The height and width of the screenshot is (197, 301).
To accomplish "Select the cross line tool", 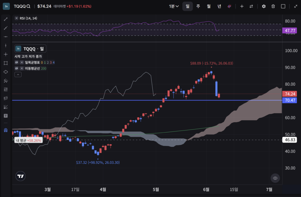I will click(6, 54).
